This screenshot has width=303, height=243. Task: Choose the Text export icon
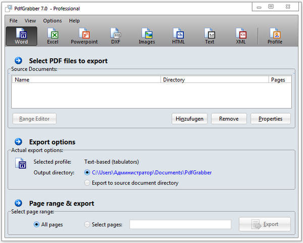(210, 36)
